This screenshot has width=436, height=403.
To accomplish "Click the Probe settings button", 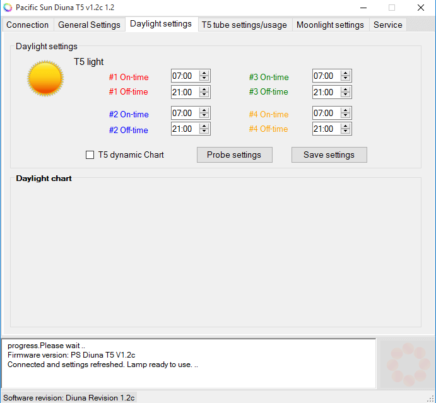I will (x=235, y=155).
